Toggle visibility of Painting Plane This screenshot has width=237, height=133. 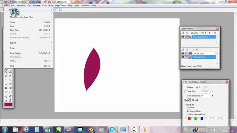[x=183, y=57]
